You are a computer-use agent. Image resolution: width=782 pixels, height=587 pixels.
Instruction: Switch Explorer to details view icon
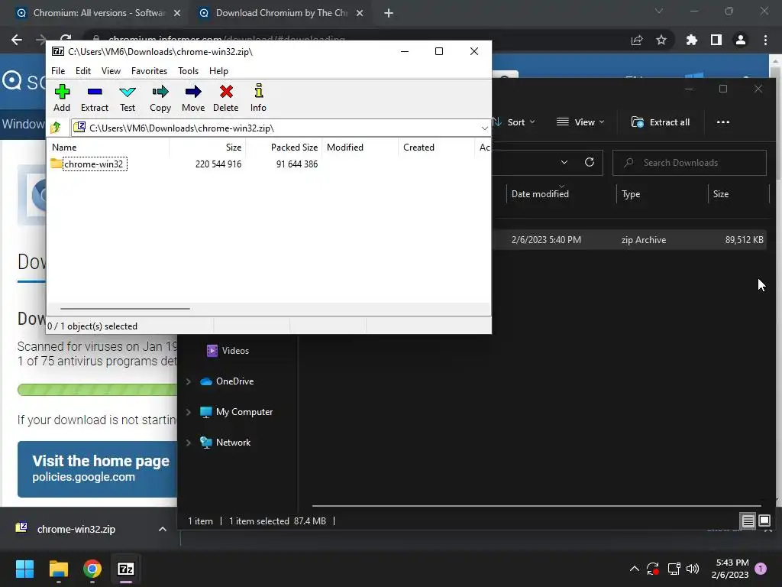pos(748,521)
